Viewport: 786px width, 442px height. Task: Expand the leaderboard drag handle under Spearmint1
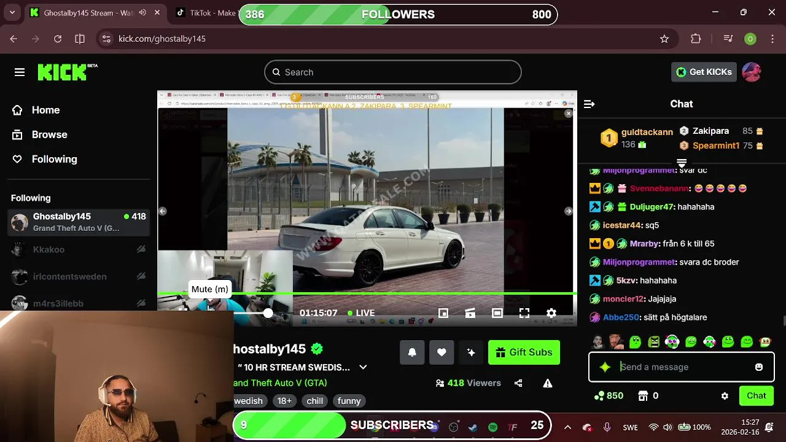(x=682, y=163)
